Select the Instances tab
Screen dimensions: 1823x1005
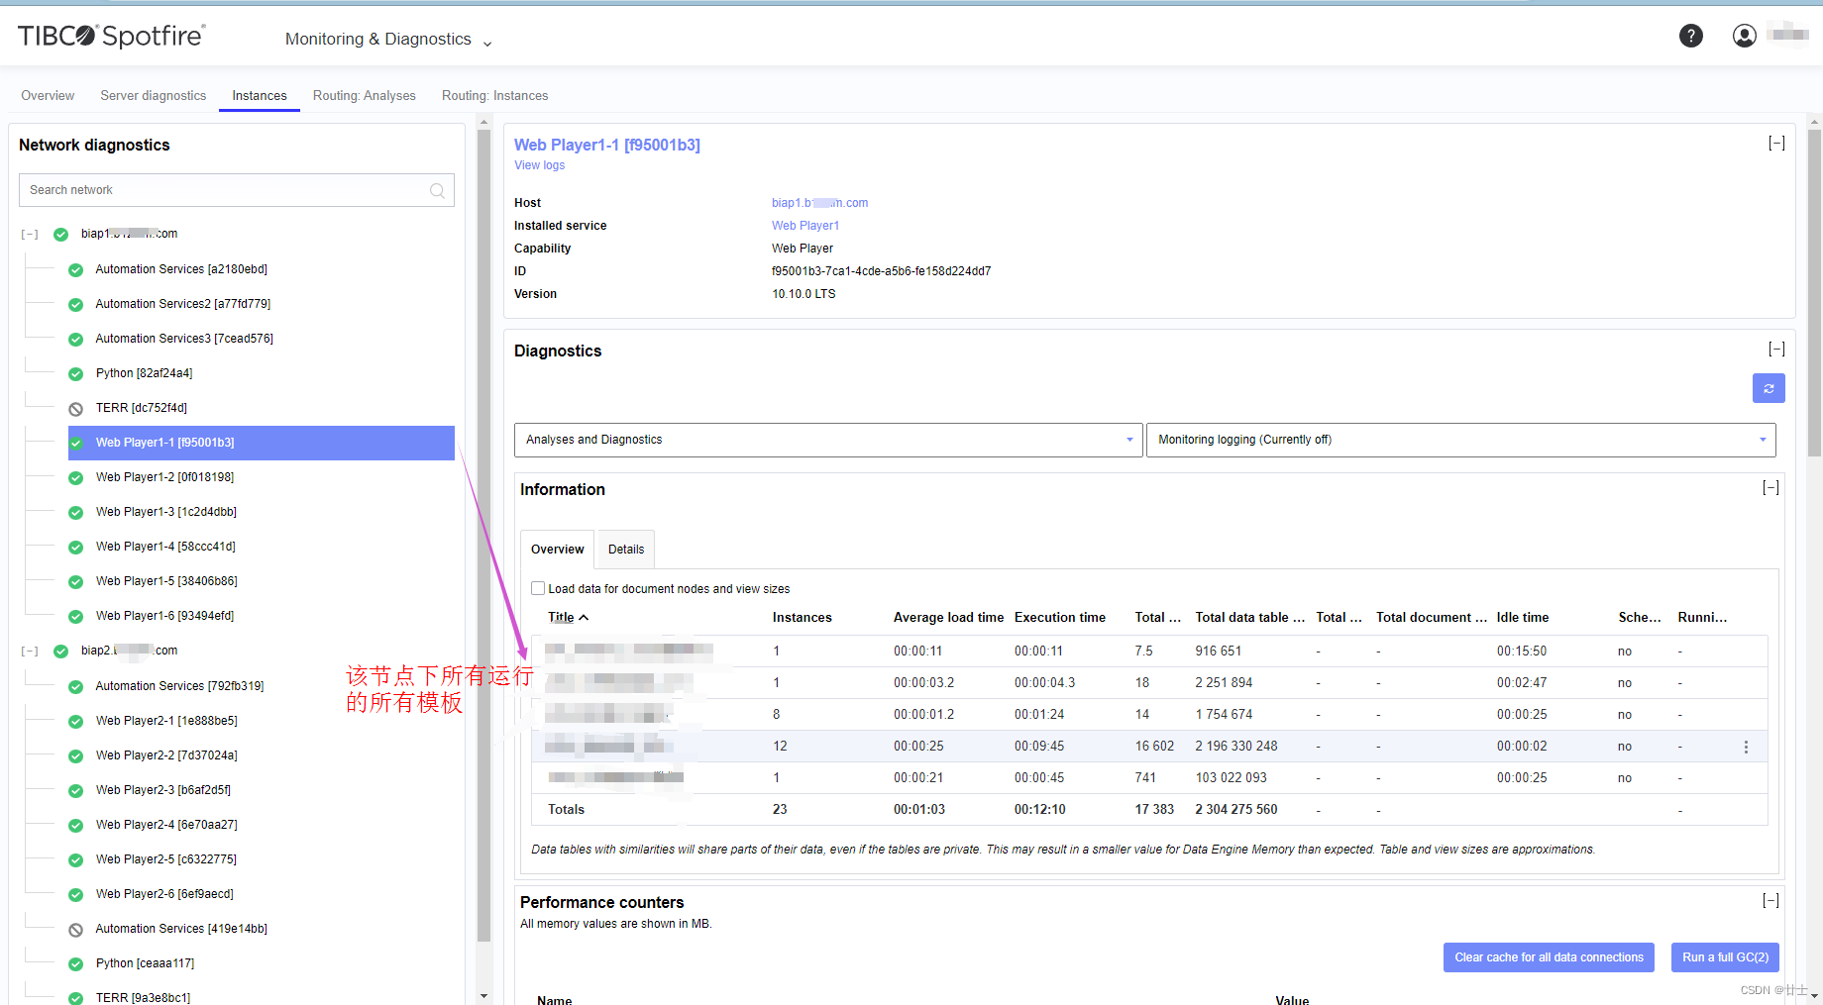tap(260, 96)
